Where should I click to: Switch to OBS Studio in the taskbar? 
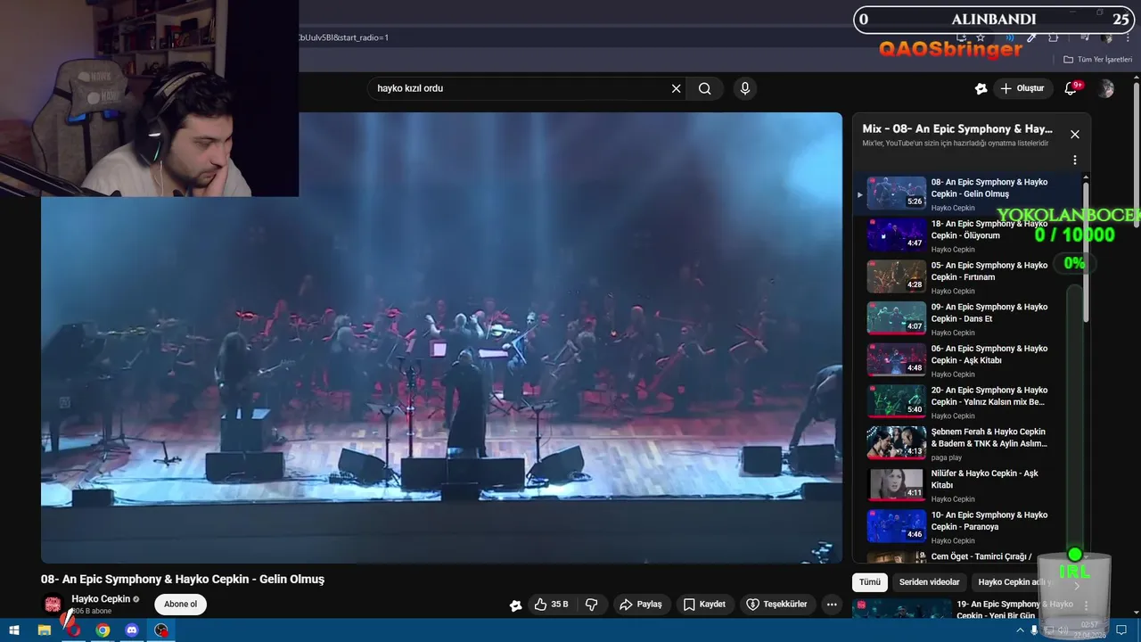tap(161, 630)
